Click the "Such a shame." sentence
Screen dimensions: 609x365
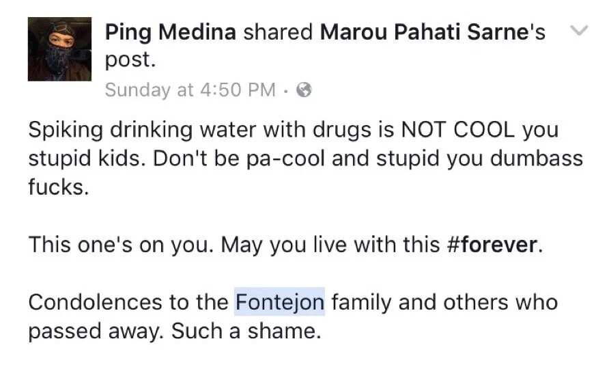[x=246, y=332]
